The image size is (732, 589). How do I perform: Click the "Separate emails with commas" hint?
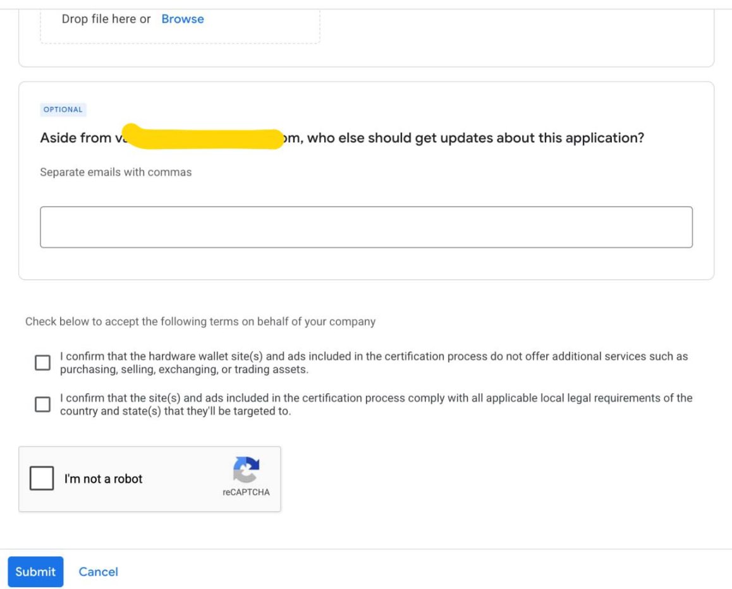click(116, 173)
